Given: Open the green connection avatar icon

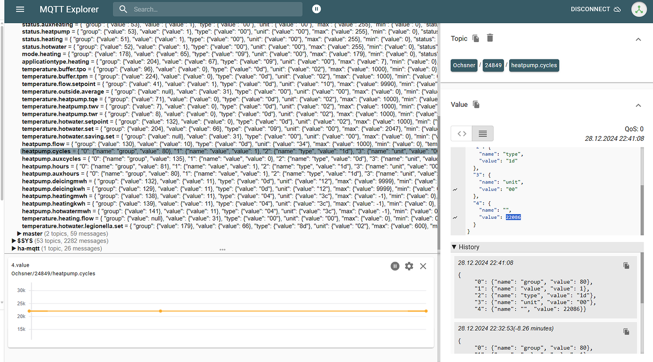Looking at the screenshot, I should [639, 9].
